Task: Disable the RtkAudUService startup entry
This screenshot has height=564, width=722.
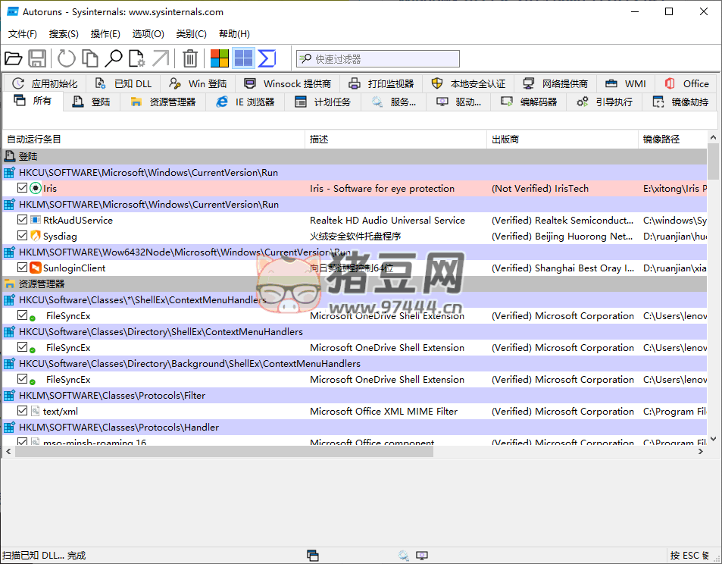Action: pyautogui.click(x=23, y=220)
